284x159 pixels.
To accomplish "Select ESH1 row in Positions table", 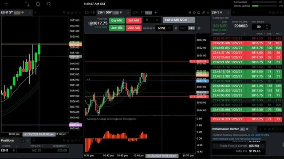I will click(35, 150).
